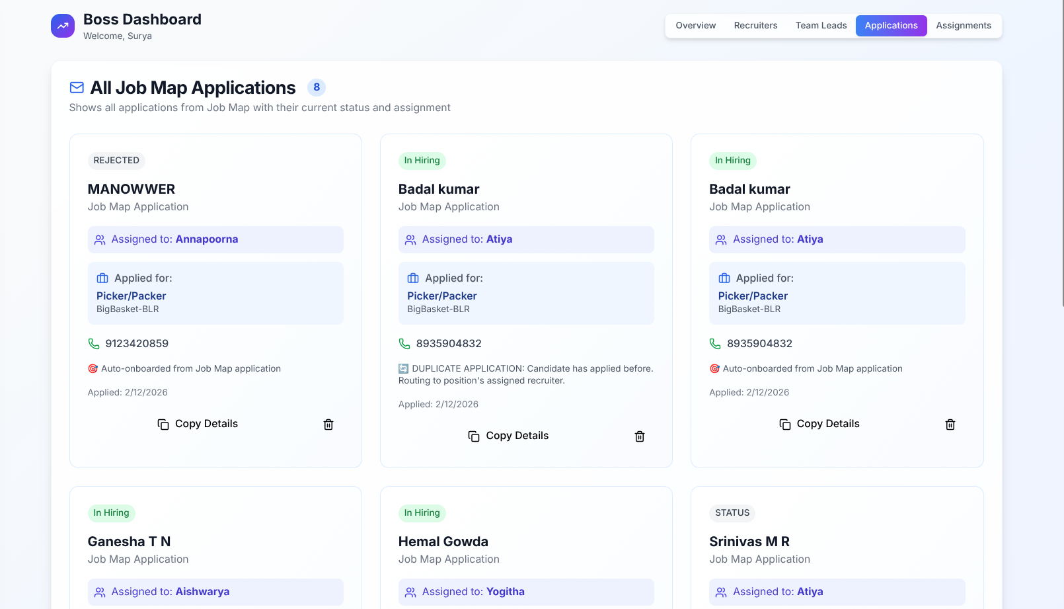The image size is (1064, 609).
Task: Click the people icon beside Assigned to Yogitha
Action: 410,592
